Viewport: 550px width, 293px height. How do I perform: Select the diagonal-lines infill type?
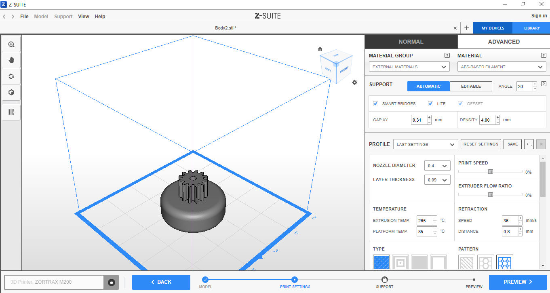tap(381, 263)
